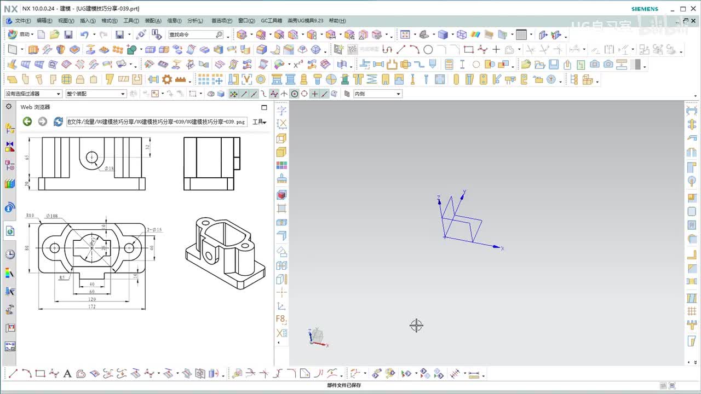Toggle the arc center snap point
701x394 pixels.
click(x=294, y=94)
